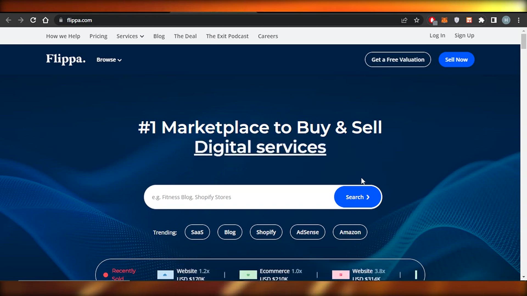Image resolution: width=527 pixels, height=296 pixels.
Task: Open the Careers page
Action: tap(268, 36)
